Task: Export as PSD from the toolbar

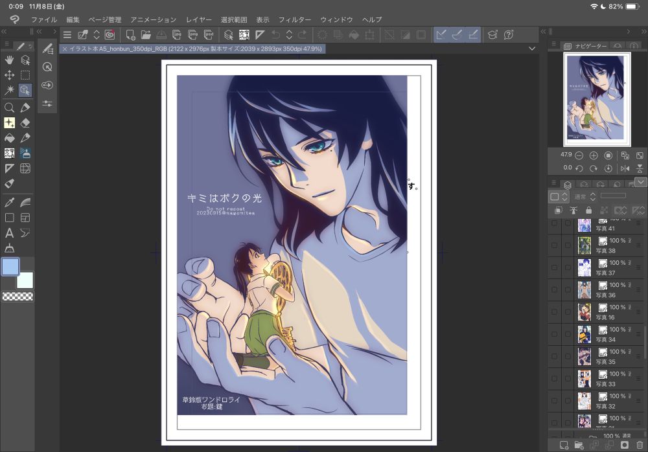Action: click(x=209, y=35)
